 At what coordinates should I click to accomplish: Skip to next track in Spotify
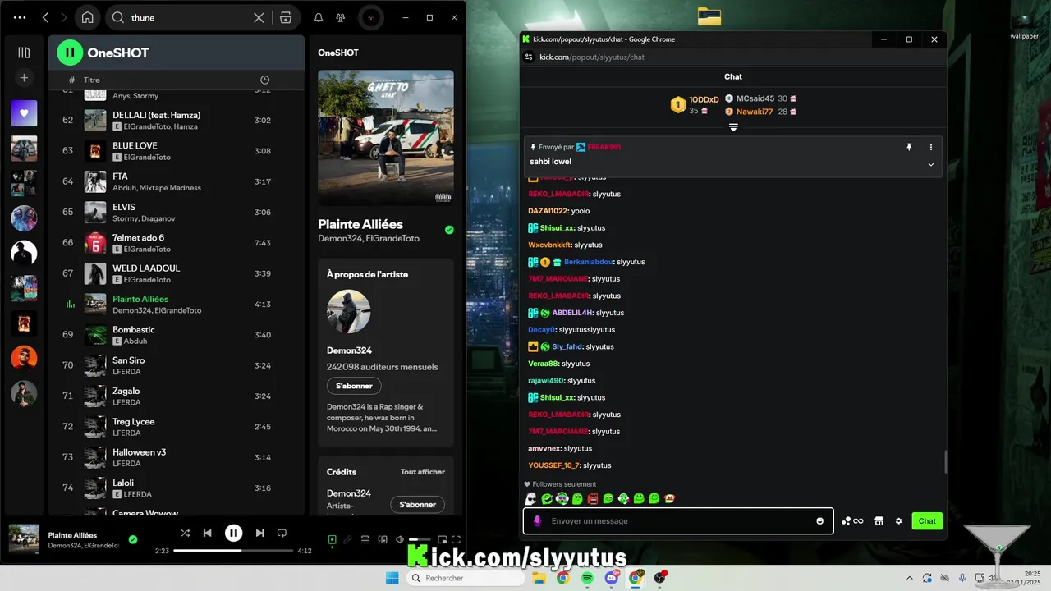click(259, 533)
